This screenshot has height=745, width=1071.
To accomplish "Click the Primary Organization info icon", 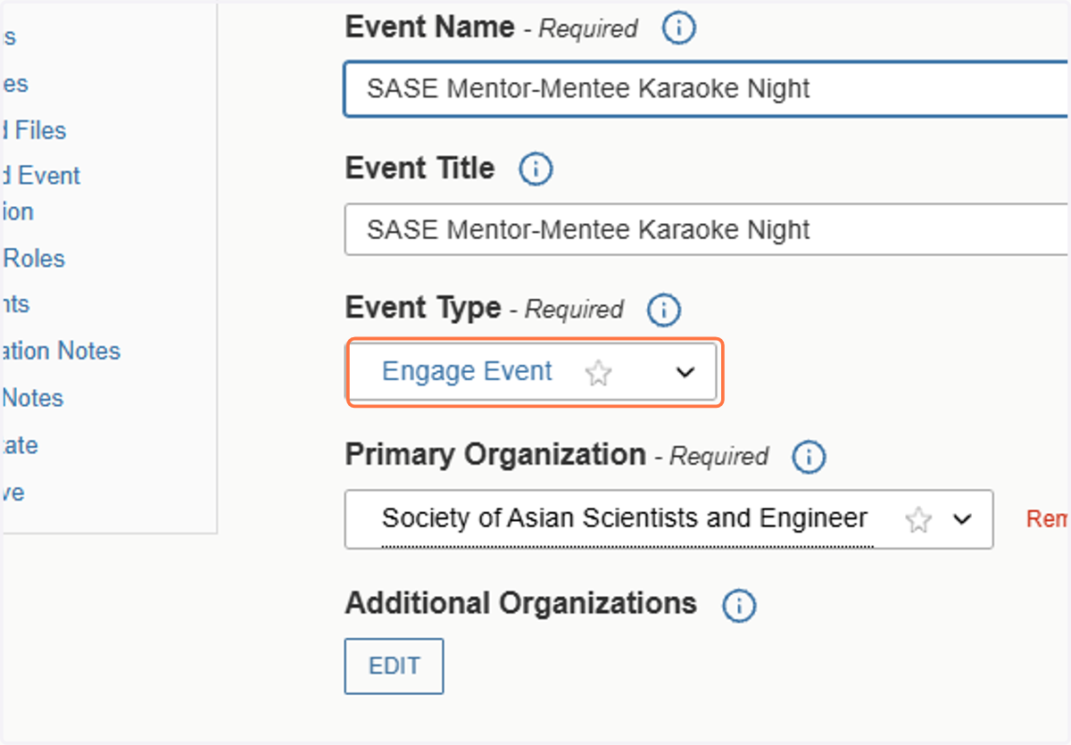I will [809, 458].
